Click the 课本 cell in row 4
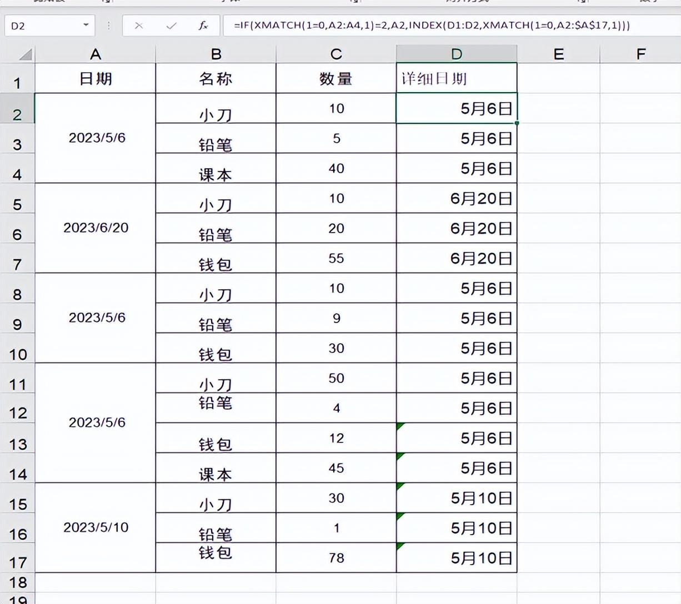Image resolution: width=681 pixels, height=604 pixels. coord(216,168)
